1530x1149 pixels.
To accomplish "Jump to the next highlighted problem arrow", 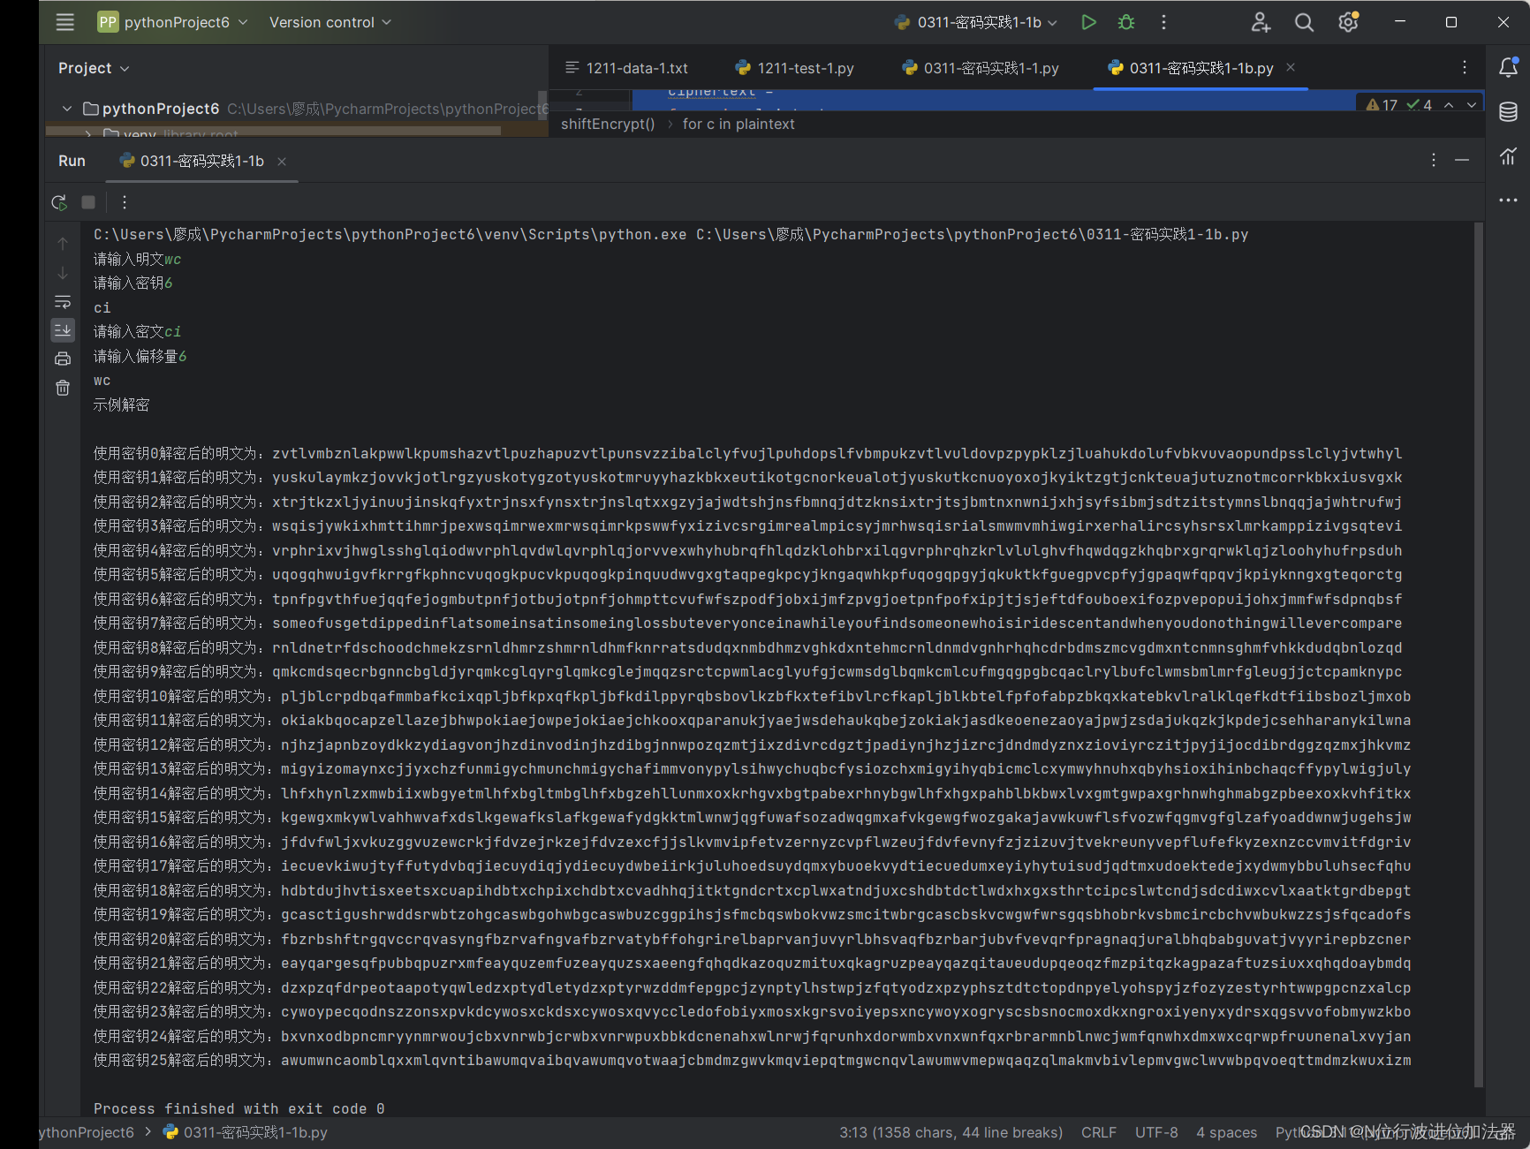I will click(x=1472, y=105).
